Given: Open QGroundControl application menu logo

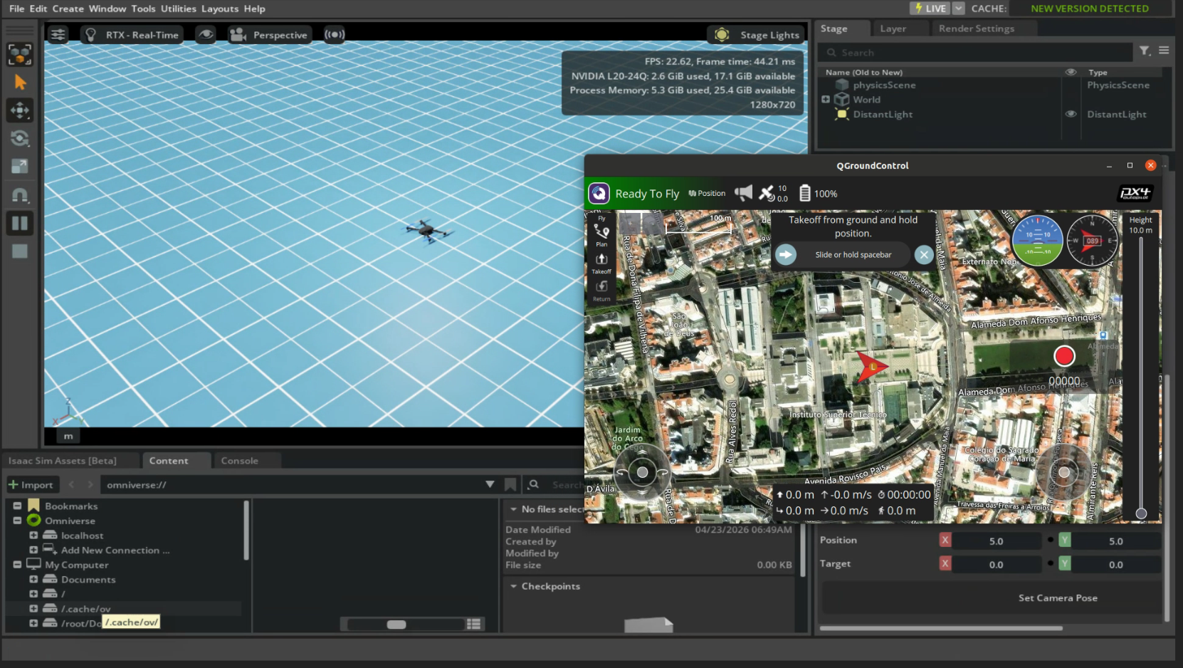Looking at the screenshot, I should (x=599, y=194).
